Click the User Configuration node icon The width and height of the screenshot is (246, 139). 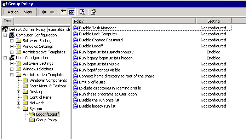click(12, 58)
